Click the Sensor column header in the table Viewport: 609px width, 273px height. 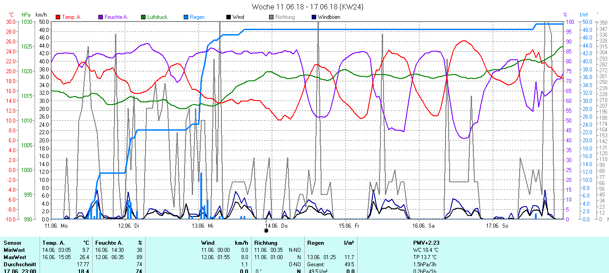click(12, 243)
